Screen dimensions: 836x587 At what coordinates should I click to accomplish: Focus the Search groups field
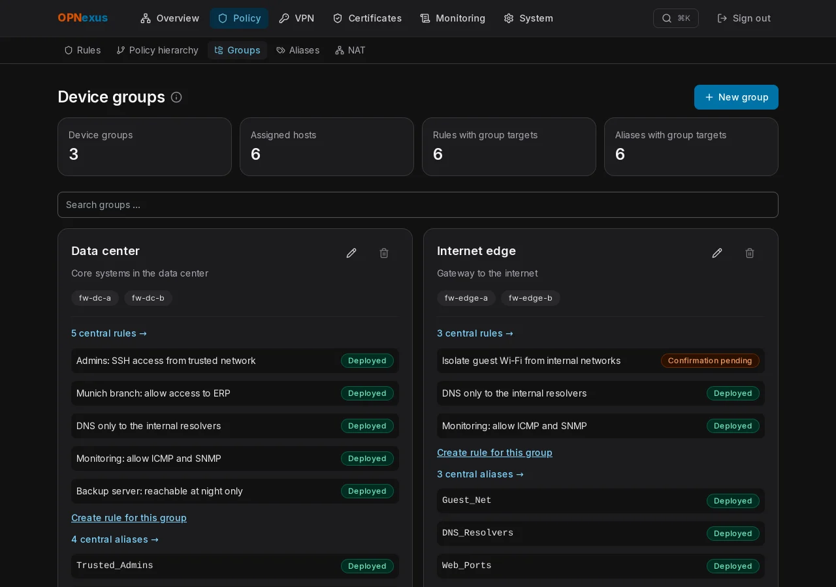pyautogui.click(x=418, y=205)
